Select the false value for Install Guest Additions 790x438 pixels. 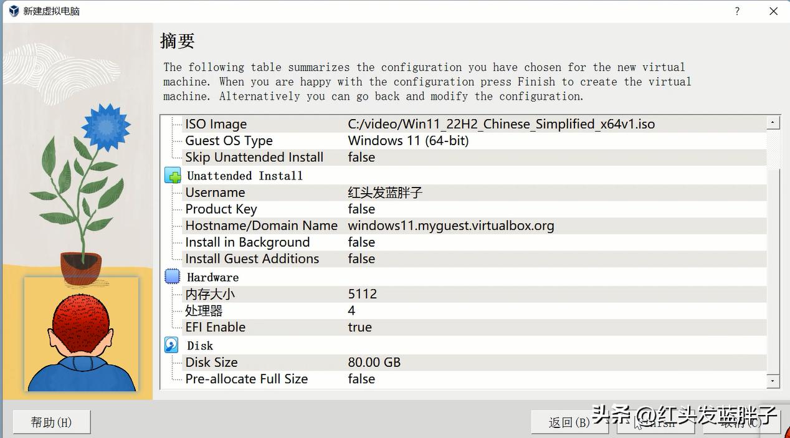click(x=362, y=259)
